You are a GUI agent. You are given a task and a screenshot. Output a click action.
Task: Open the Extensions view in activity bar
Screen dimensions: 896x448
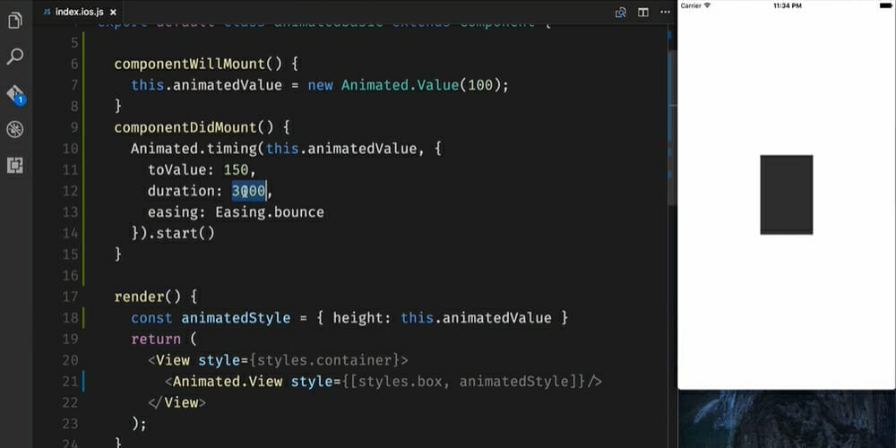15,166
